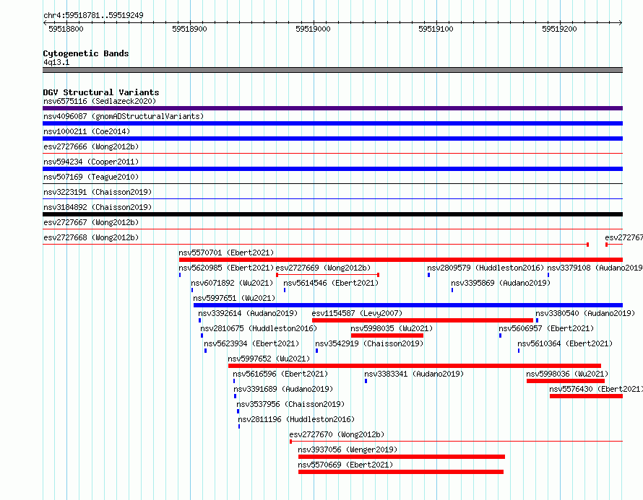643x500 pixels.
Task: Click the gray 4q13.1 cytogenetic band bar
Action: (332, 70)
